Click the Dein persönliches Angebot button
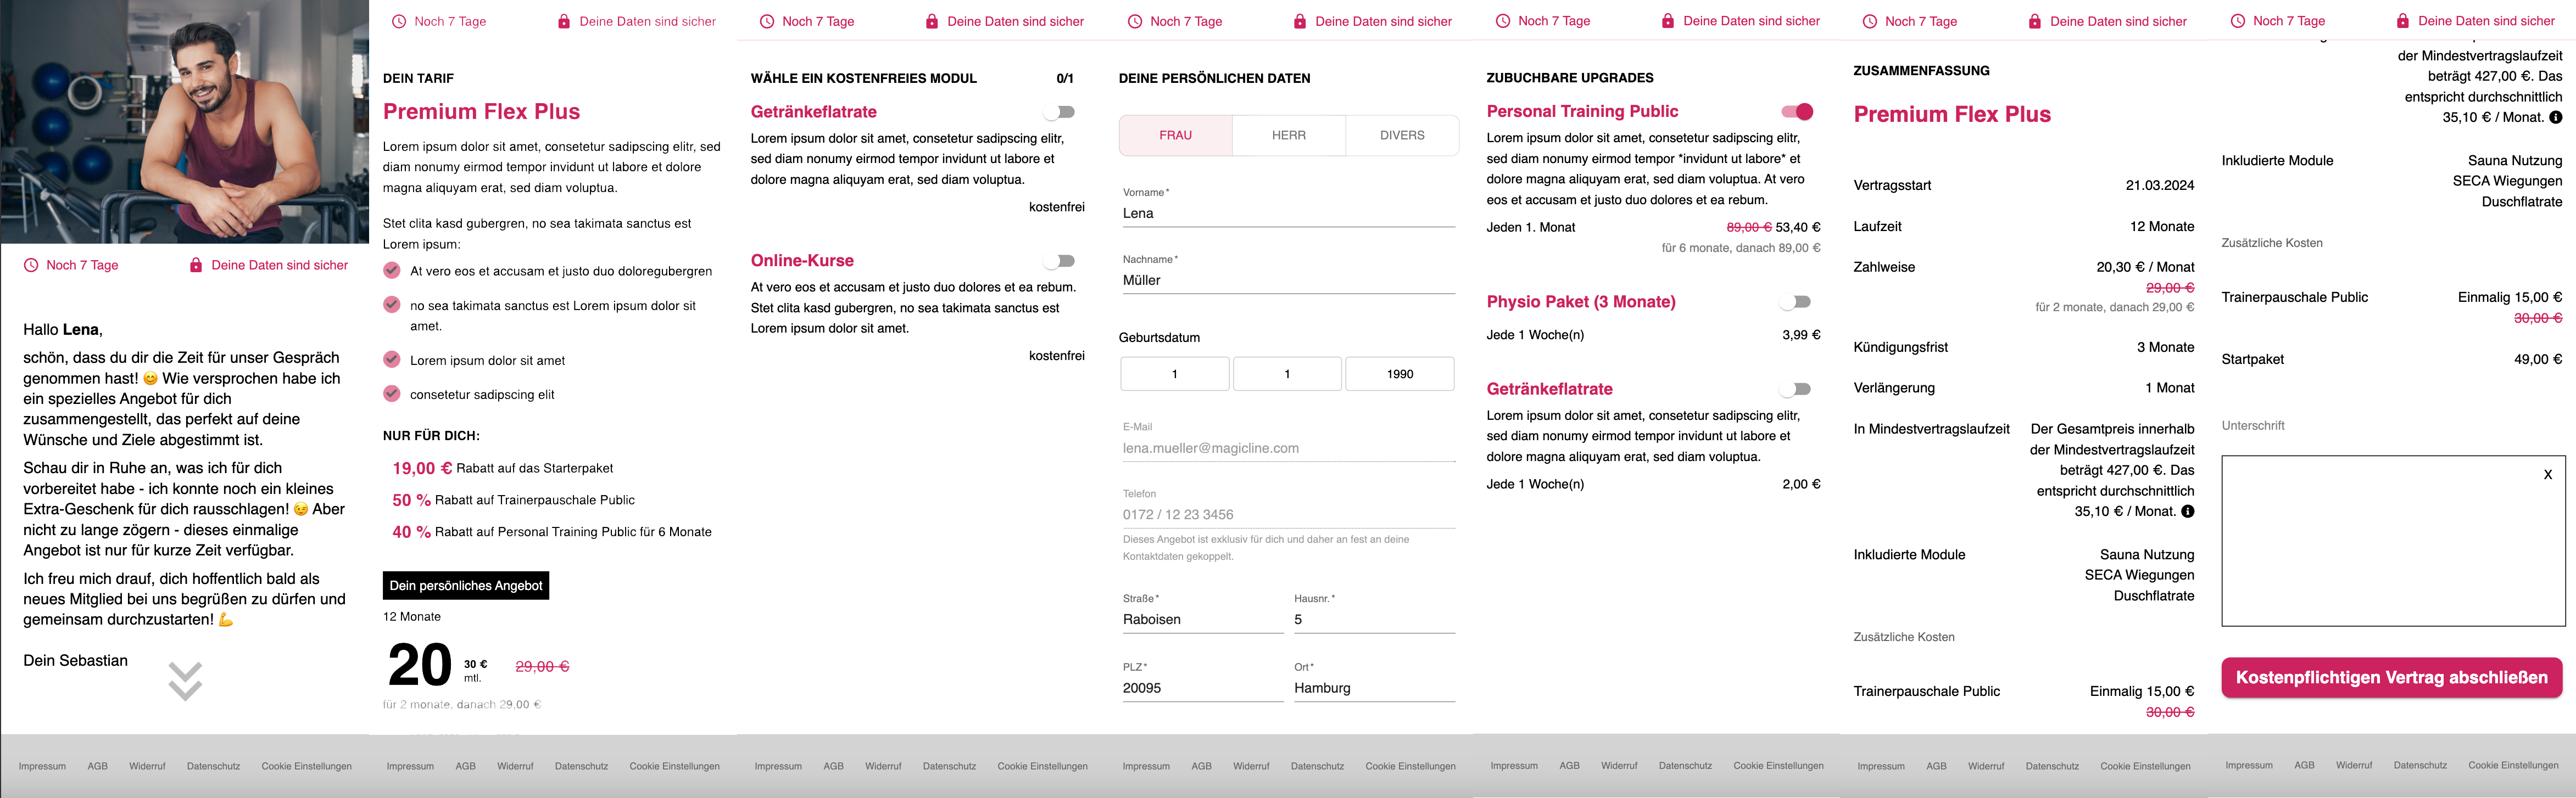Image resolution: width=2576 pixels, height=798 pixels. click(x=466, y=585)
